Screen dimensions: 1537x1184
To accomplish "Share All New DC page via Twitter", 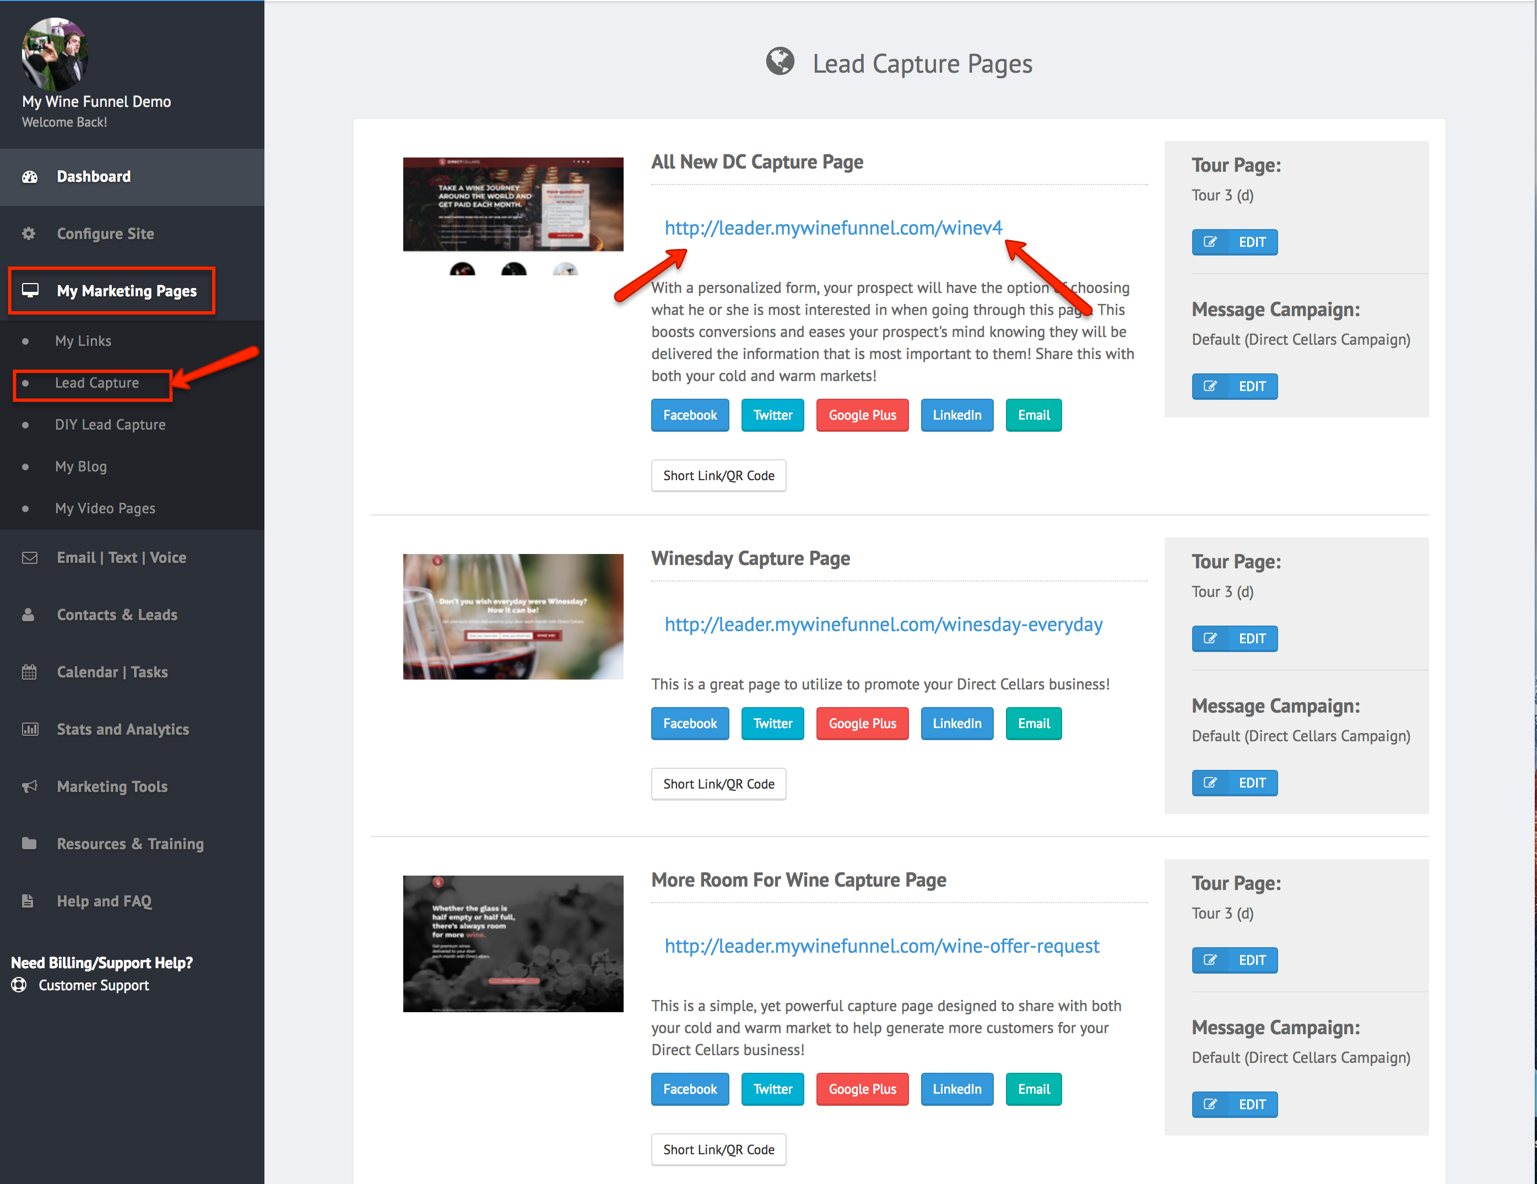I will tap(772, 415).
